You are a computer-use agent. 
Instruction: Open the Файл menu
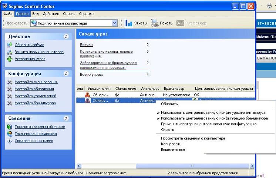tap(8, 14)
